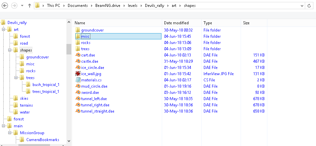316x146 pixels.
Task: Select rocks folder in tree pane
Action: pos(31,71)
